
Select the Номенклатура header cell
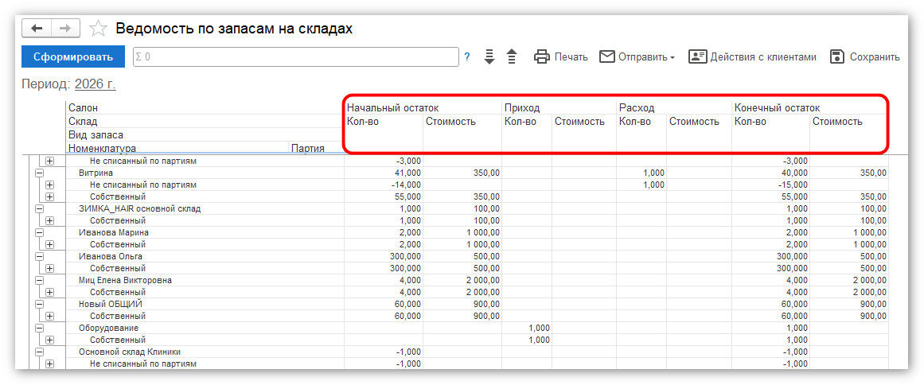tap(177, 148)
